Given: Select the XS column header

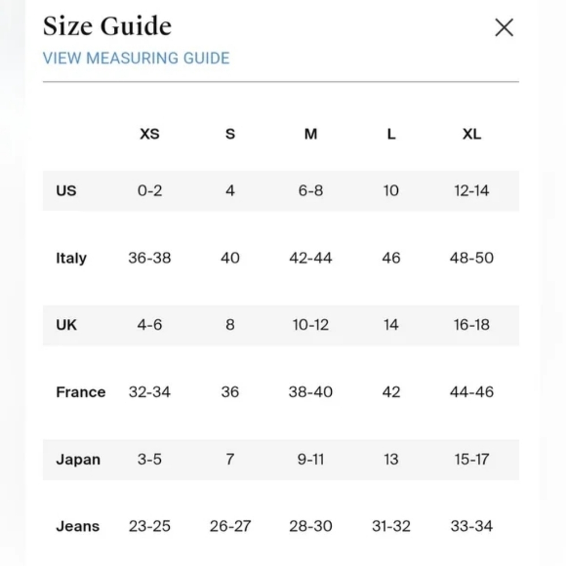Looking at the screenshot, I should pyautogui.click(x=149, y=134).
